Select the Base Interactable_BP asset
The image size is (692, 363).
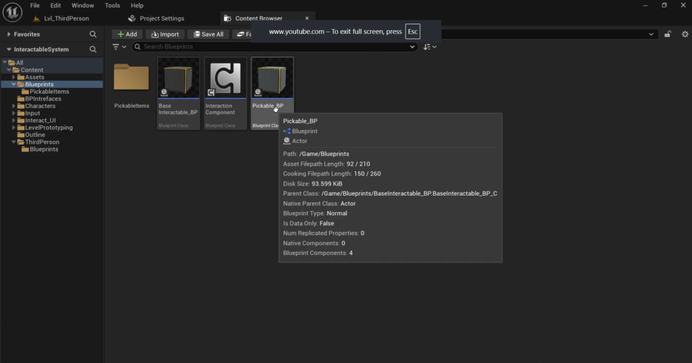click(178, 93)
